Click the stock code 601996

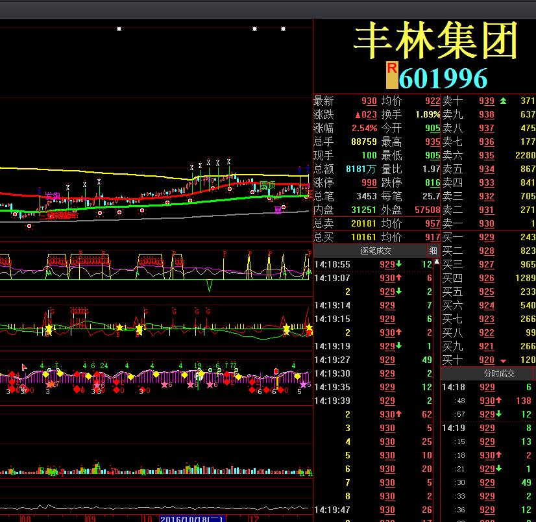pyautogui.click(x=443, y=79)
